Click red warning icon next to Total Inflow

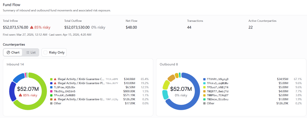[x=31, y=27]
